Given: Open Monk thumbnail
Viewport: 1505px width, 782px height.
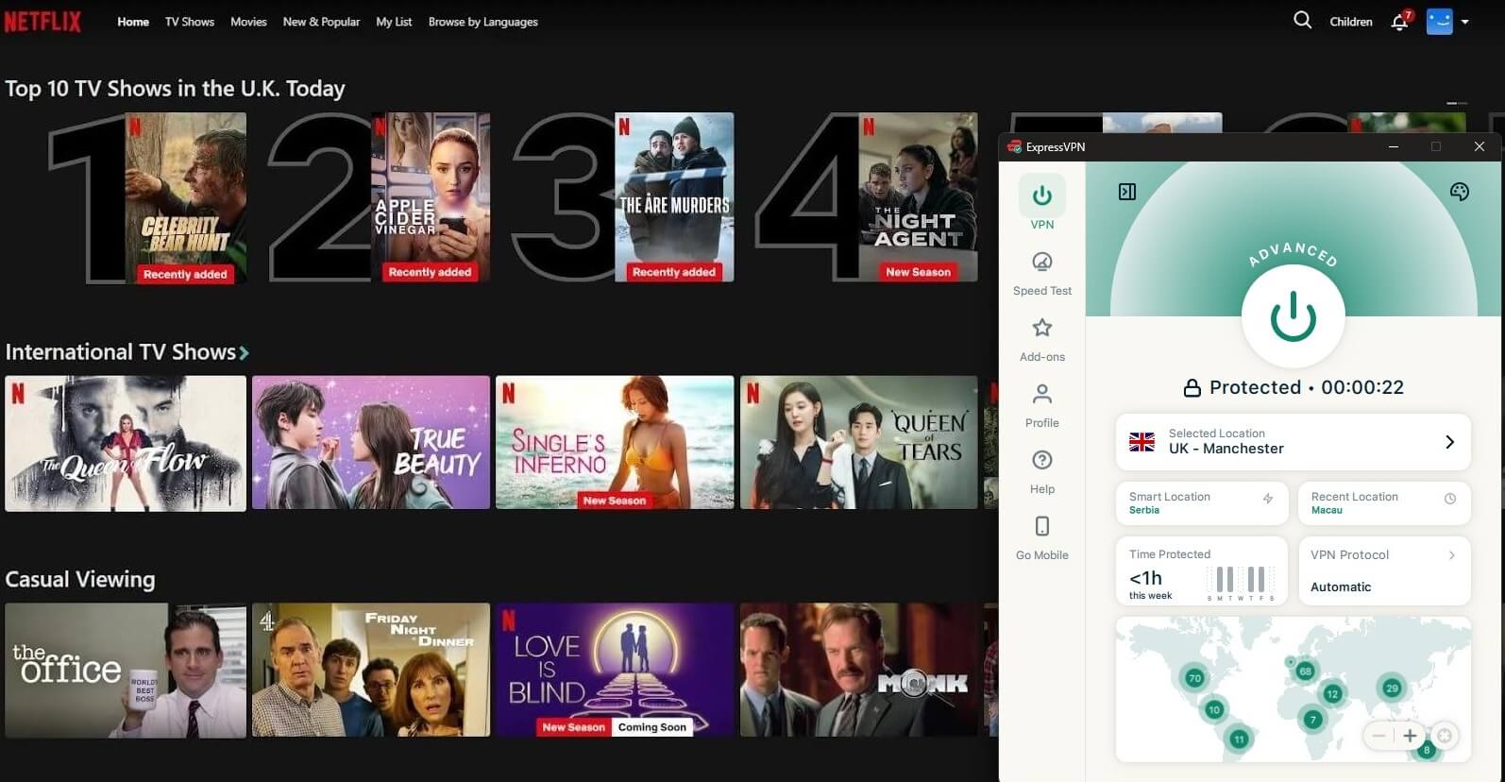Looking at the screenshot, I should [859, 670].
